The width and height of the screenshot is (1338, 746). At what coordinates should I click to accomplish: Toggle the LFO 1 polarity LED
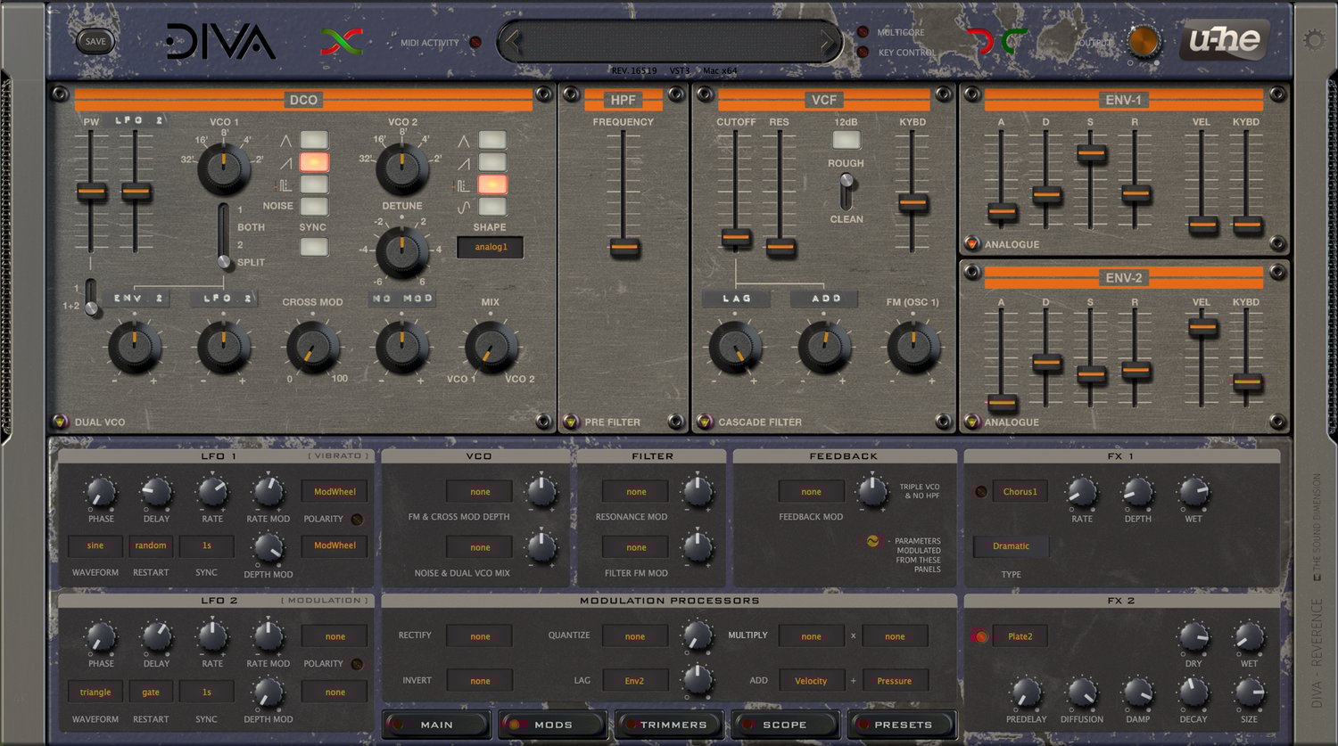click(x=357, y=519)
